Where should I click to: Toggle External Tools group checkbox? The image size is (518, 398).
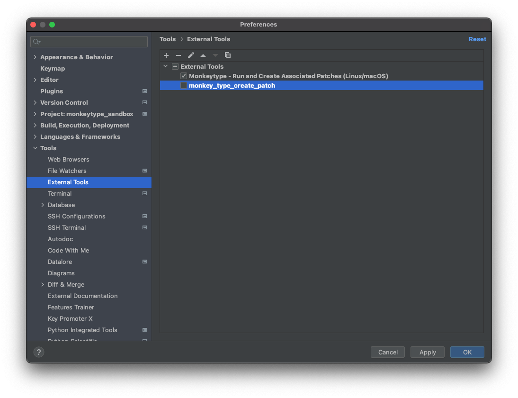pos(175,66)
